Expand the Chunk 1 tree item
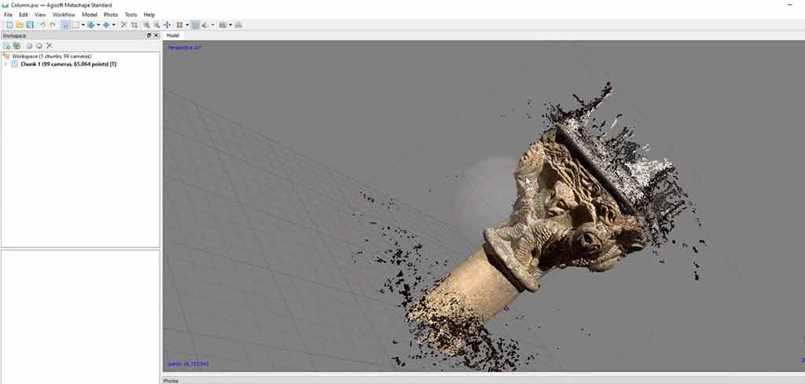Screen dimensions: 805x384 [x=6, y=64]
